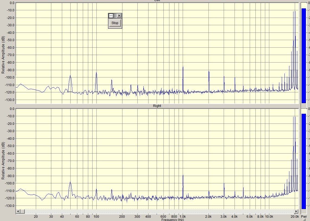Click the "400" frequency axis tick label
Viewport: 310px width, 221px height.
148,216
